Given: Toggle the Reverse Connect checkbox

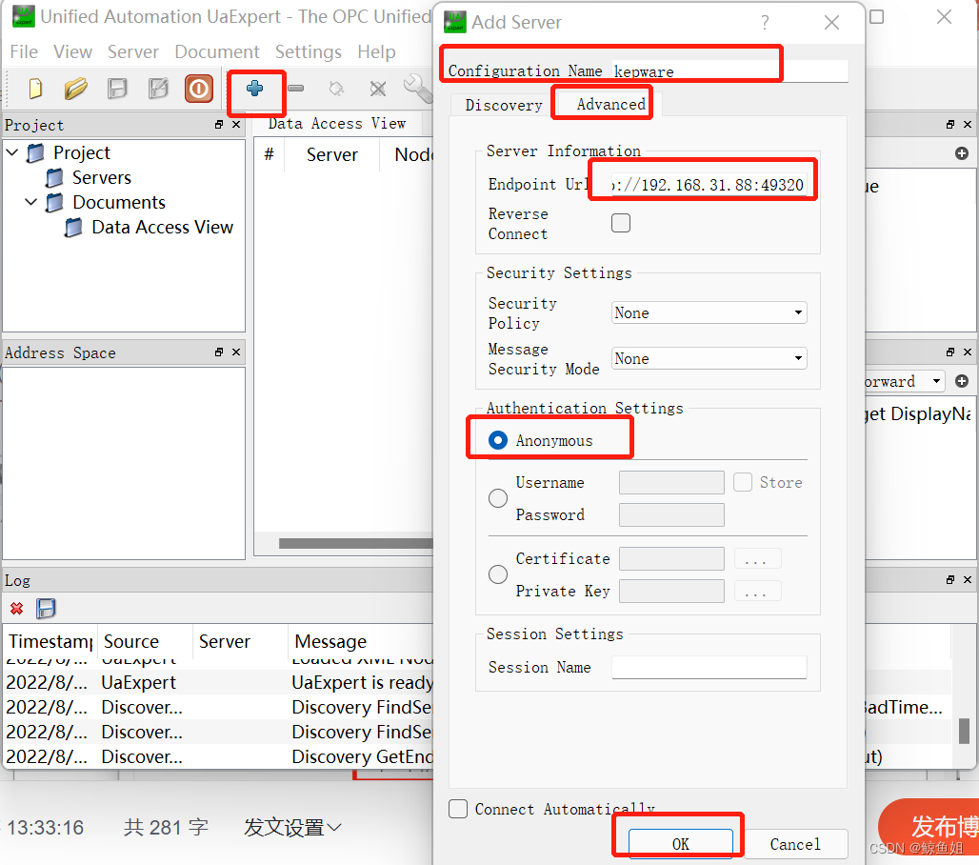Looking at the screenshot, I should click(x=621, y=223).
